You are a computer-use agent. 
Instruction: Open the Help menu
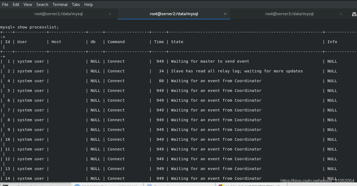coord(88,4)
